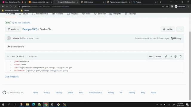The width and height of the screenshot is (191, 107).
Task: Expand the edit options dropdown arrow
Action: pos(171,56)
